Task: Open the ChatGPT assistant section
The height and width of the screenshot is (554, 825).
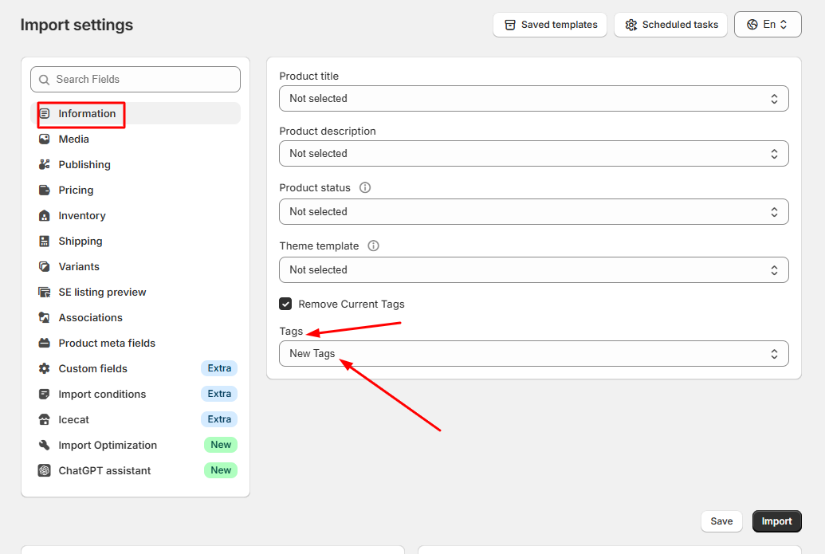Action: 136,470
